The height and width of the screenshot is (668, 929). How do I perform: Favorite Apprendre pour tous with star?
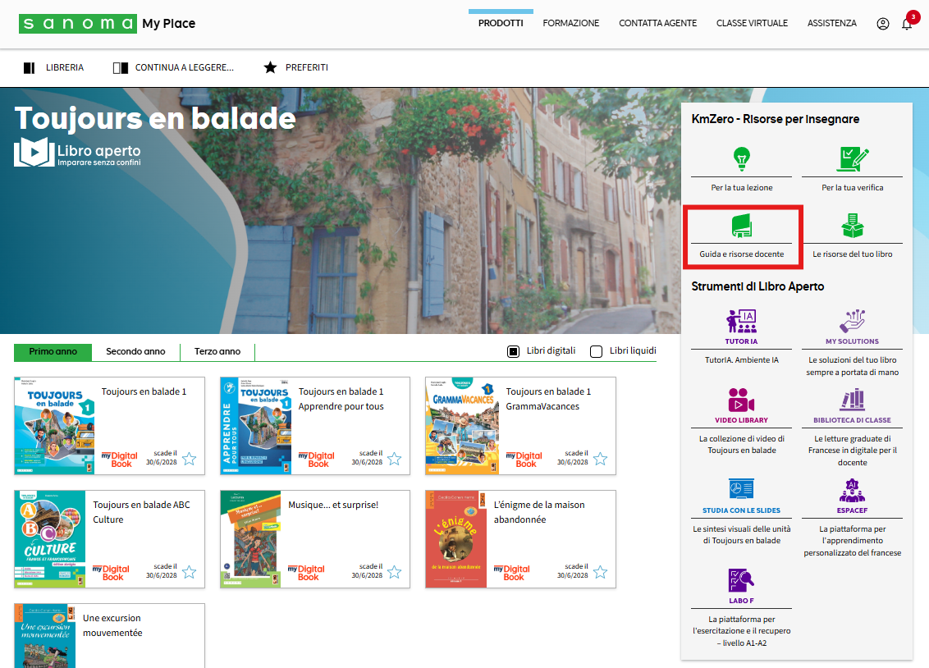(394, 459)
